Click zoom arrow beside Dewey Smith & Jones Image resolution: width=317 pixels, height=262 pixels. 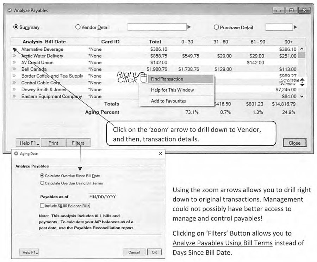click(x=14, y=89)
